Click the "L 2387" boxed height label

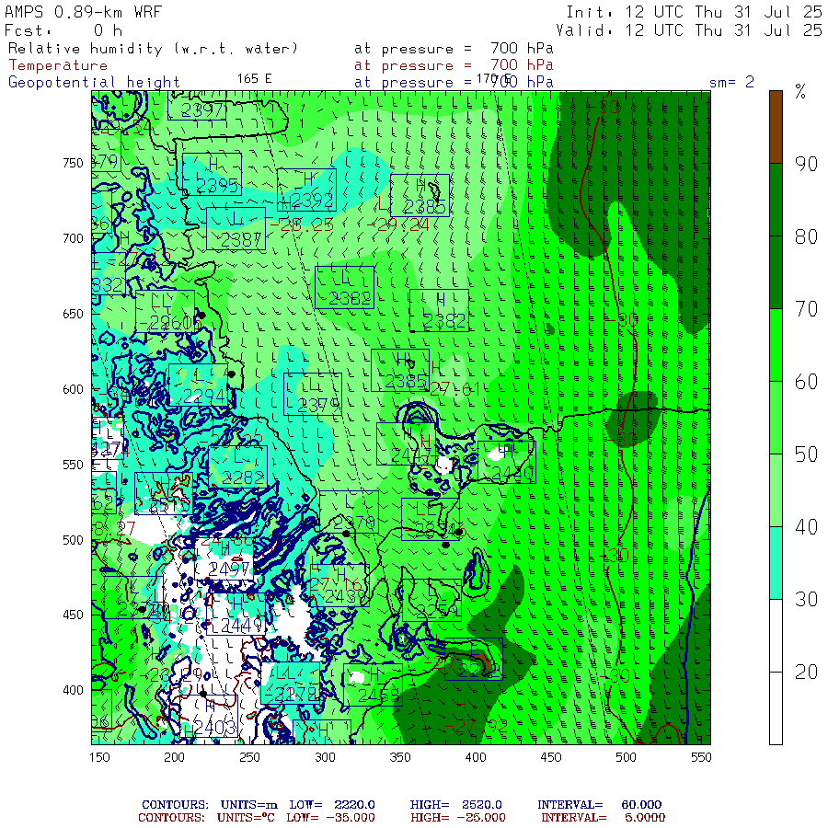[x=236, y=229]
